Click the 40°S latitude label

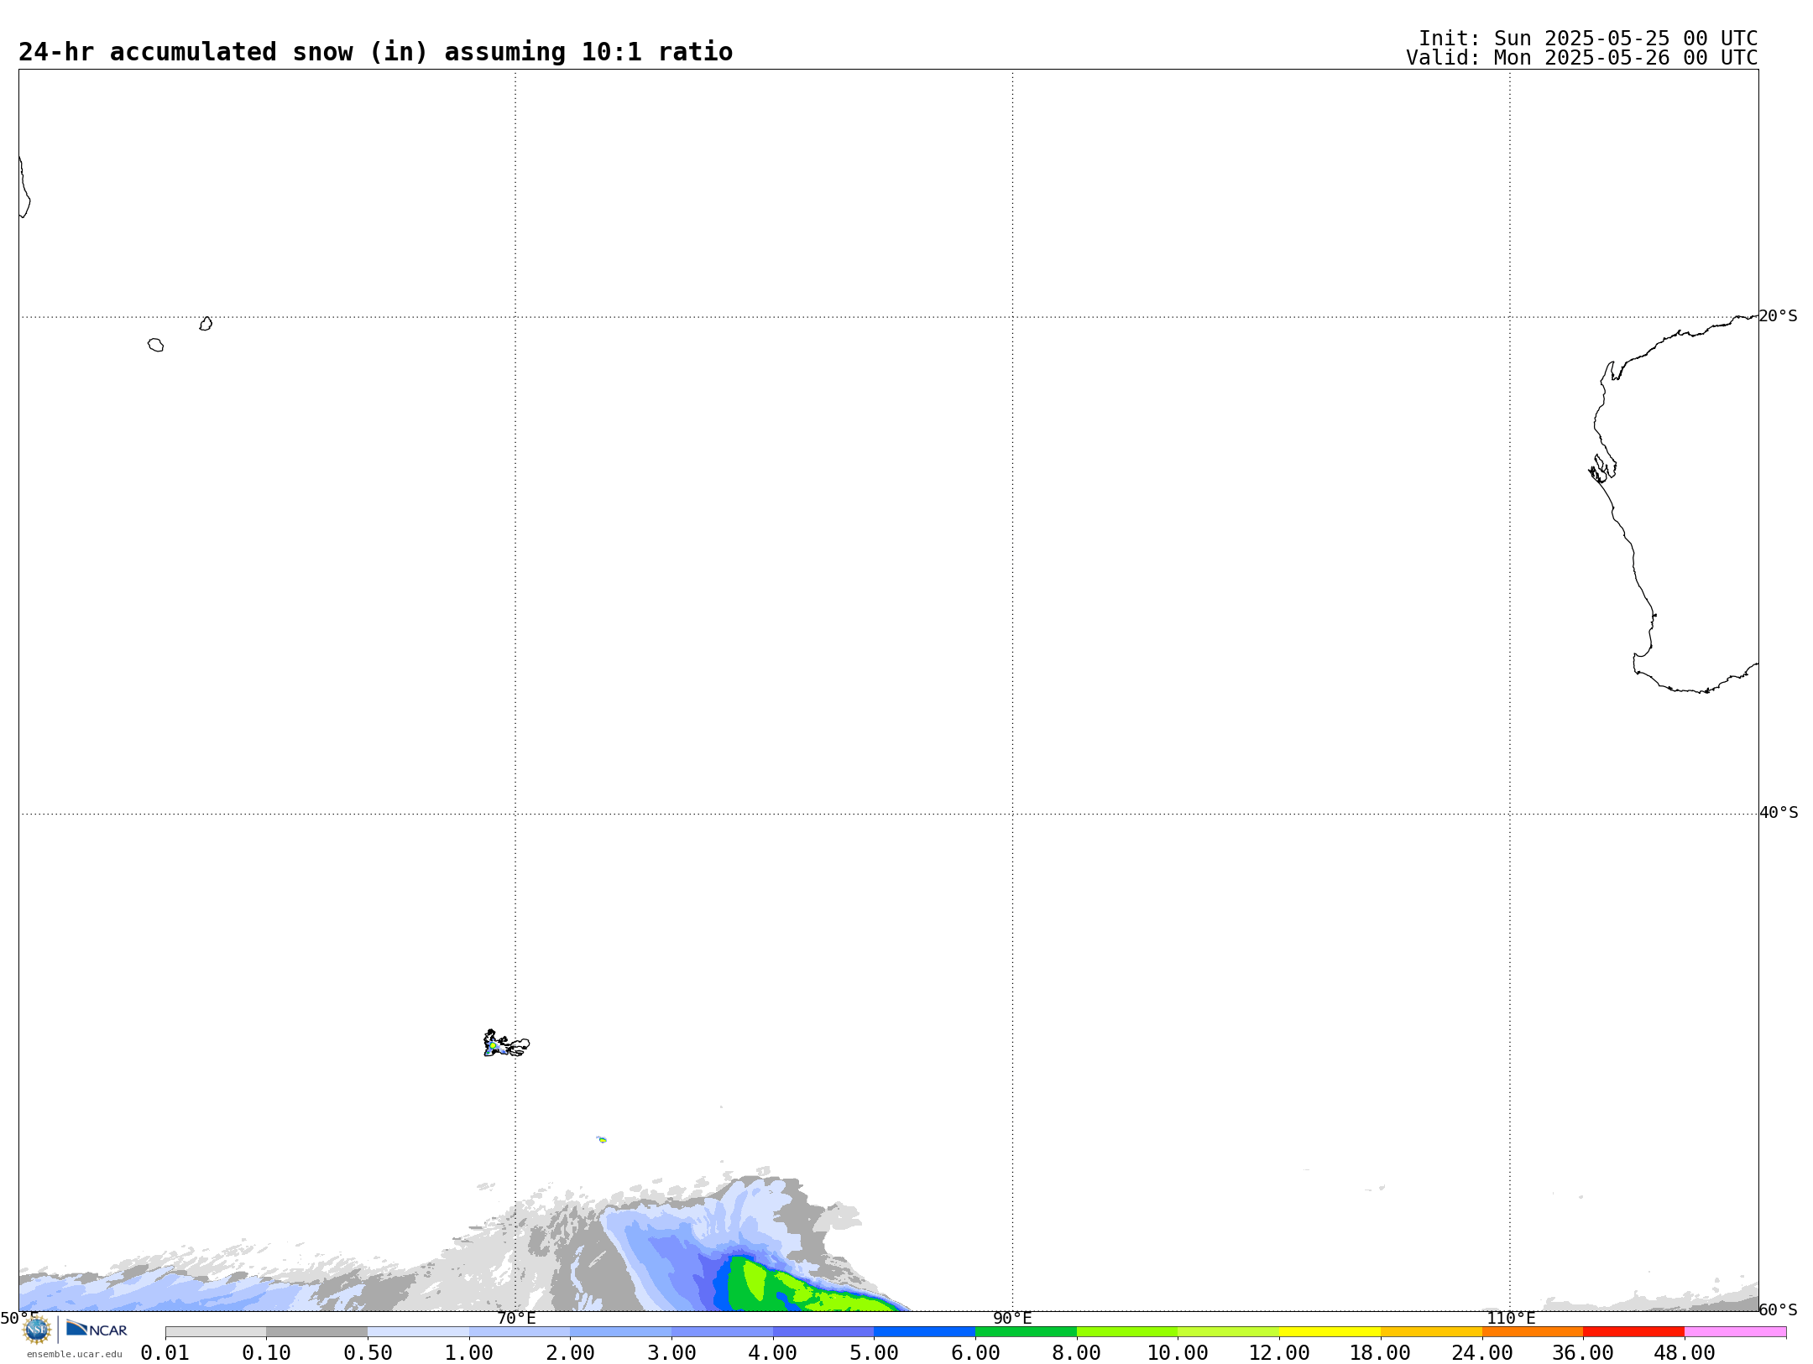click(x=1779, y=813)
